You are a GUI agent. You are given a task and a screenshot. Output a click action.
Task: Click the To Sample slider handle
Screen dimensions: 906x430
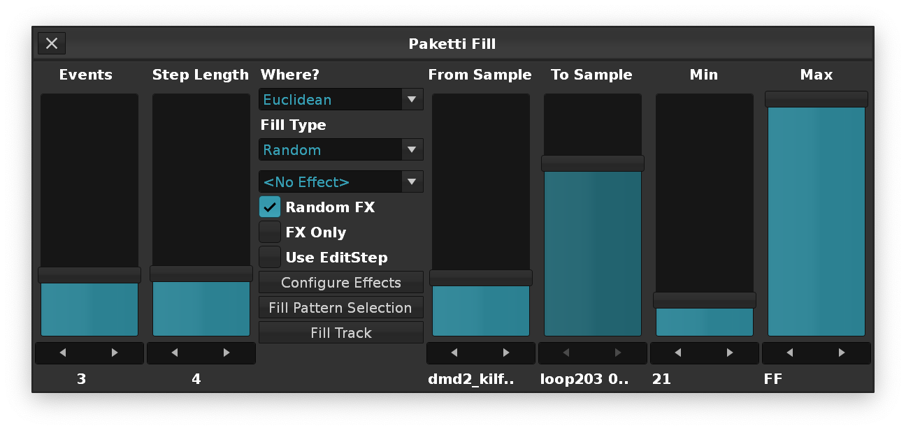(593, 163)
